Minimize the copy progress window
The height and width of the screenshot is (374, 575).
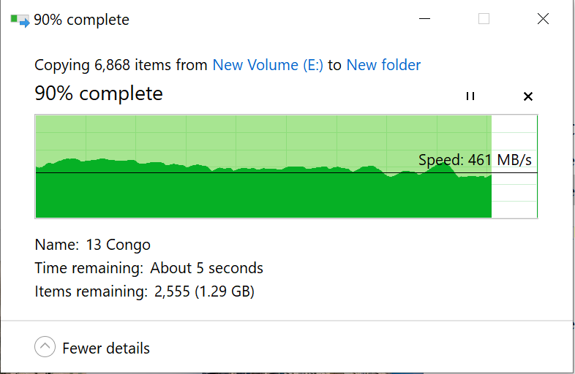425,20
